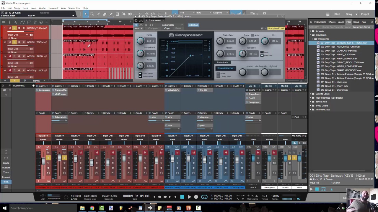Select the Mute tool
This screenshot has height=212, width=378.
click(117, 14)
